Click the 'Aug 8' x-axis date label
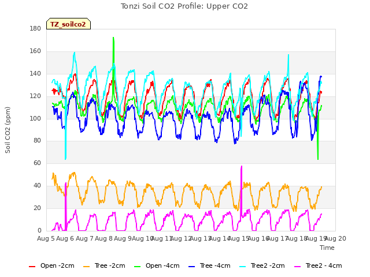 (x=103, y=238)
